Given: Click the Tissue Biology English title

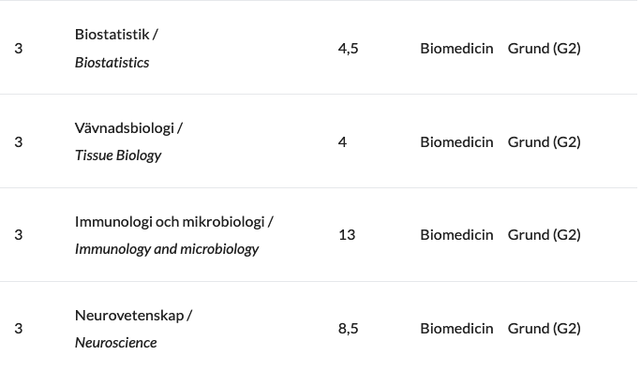Looking at the screenshot, I should coord(118,155).
